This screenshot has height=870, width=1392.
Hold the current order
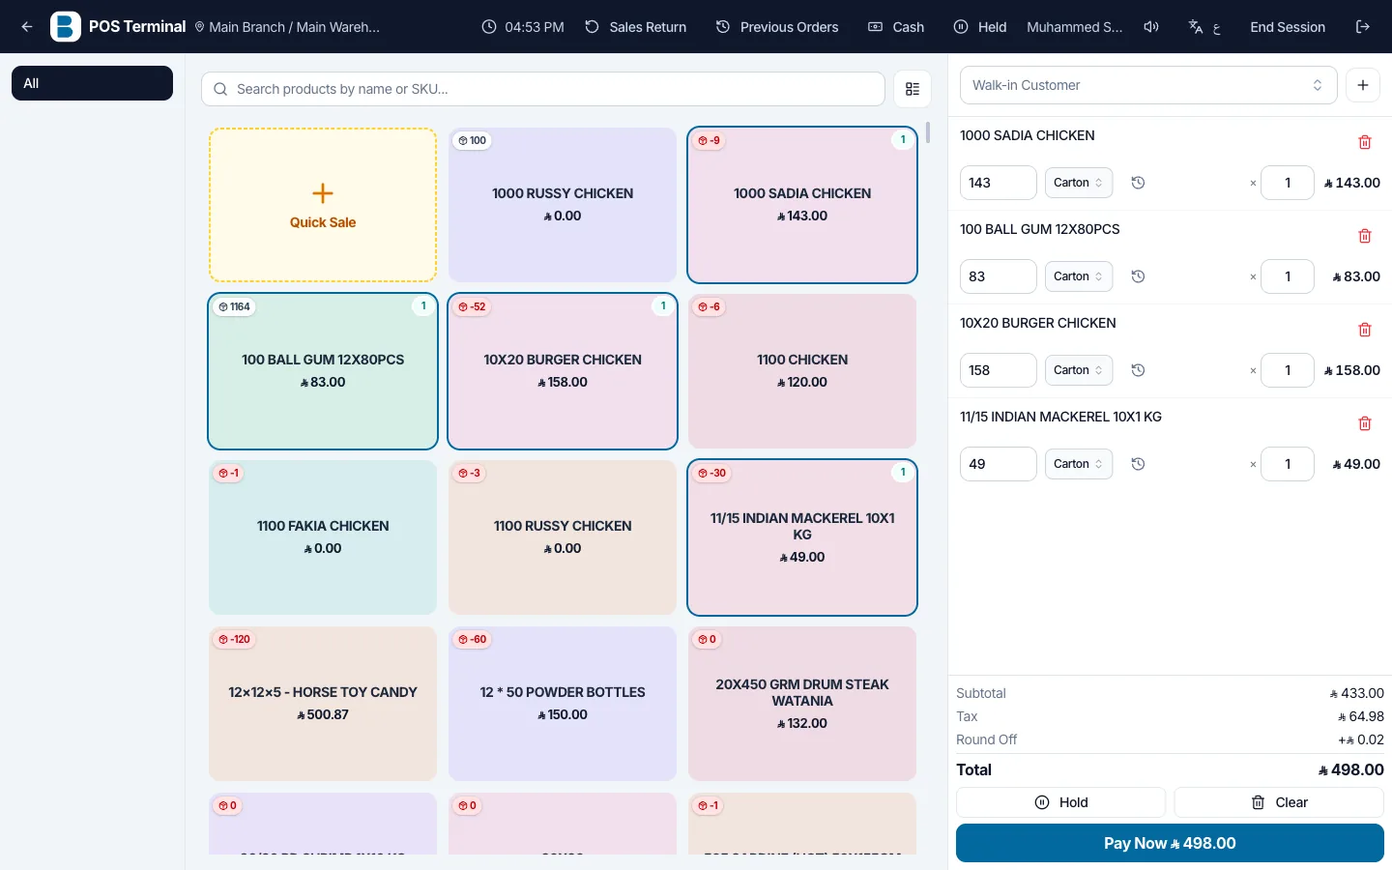pos(1060,802)
